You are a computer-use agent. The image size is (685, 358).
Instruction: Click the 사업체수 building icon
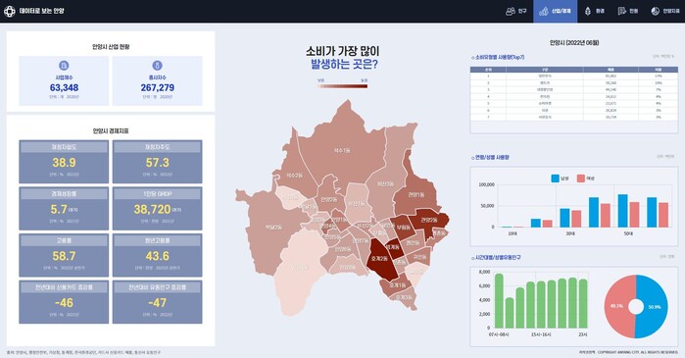point(64,66)
